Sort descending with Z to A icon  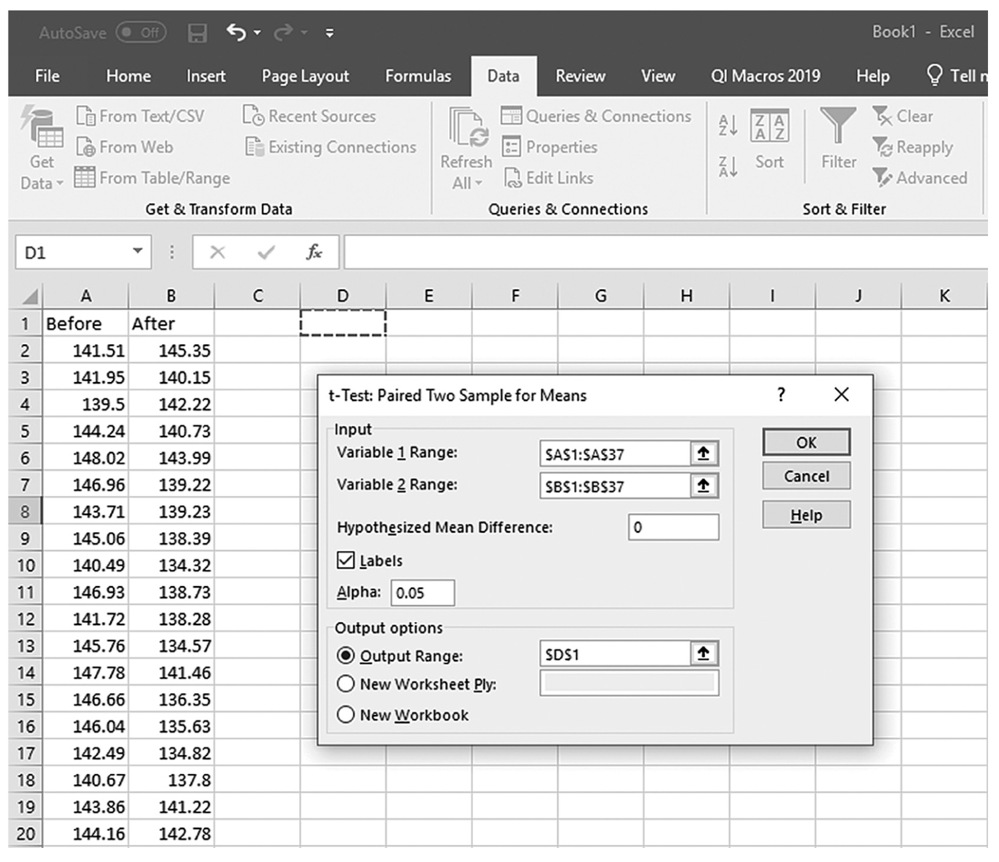[x=728, y=166]
